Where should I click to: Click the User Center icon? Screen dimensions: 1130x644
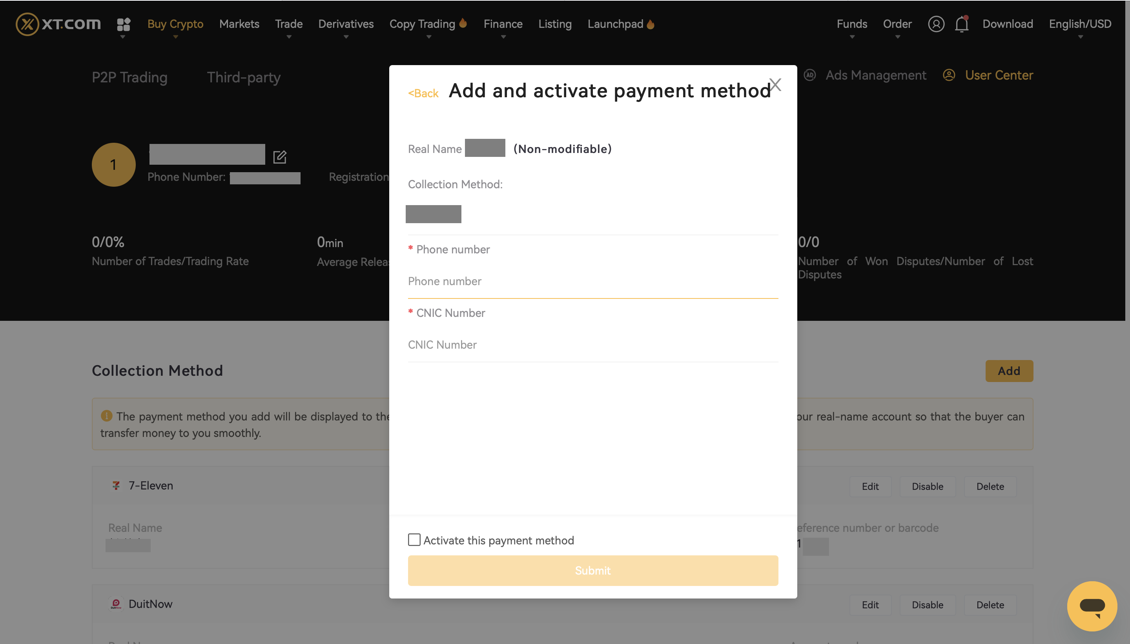click(x=949, y=75)
